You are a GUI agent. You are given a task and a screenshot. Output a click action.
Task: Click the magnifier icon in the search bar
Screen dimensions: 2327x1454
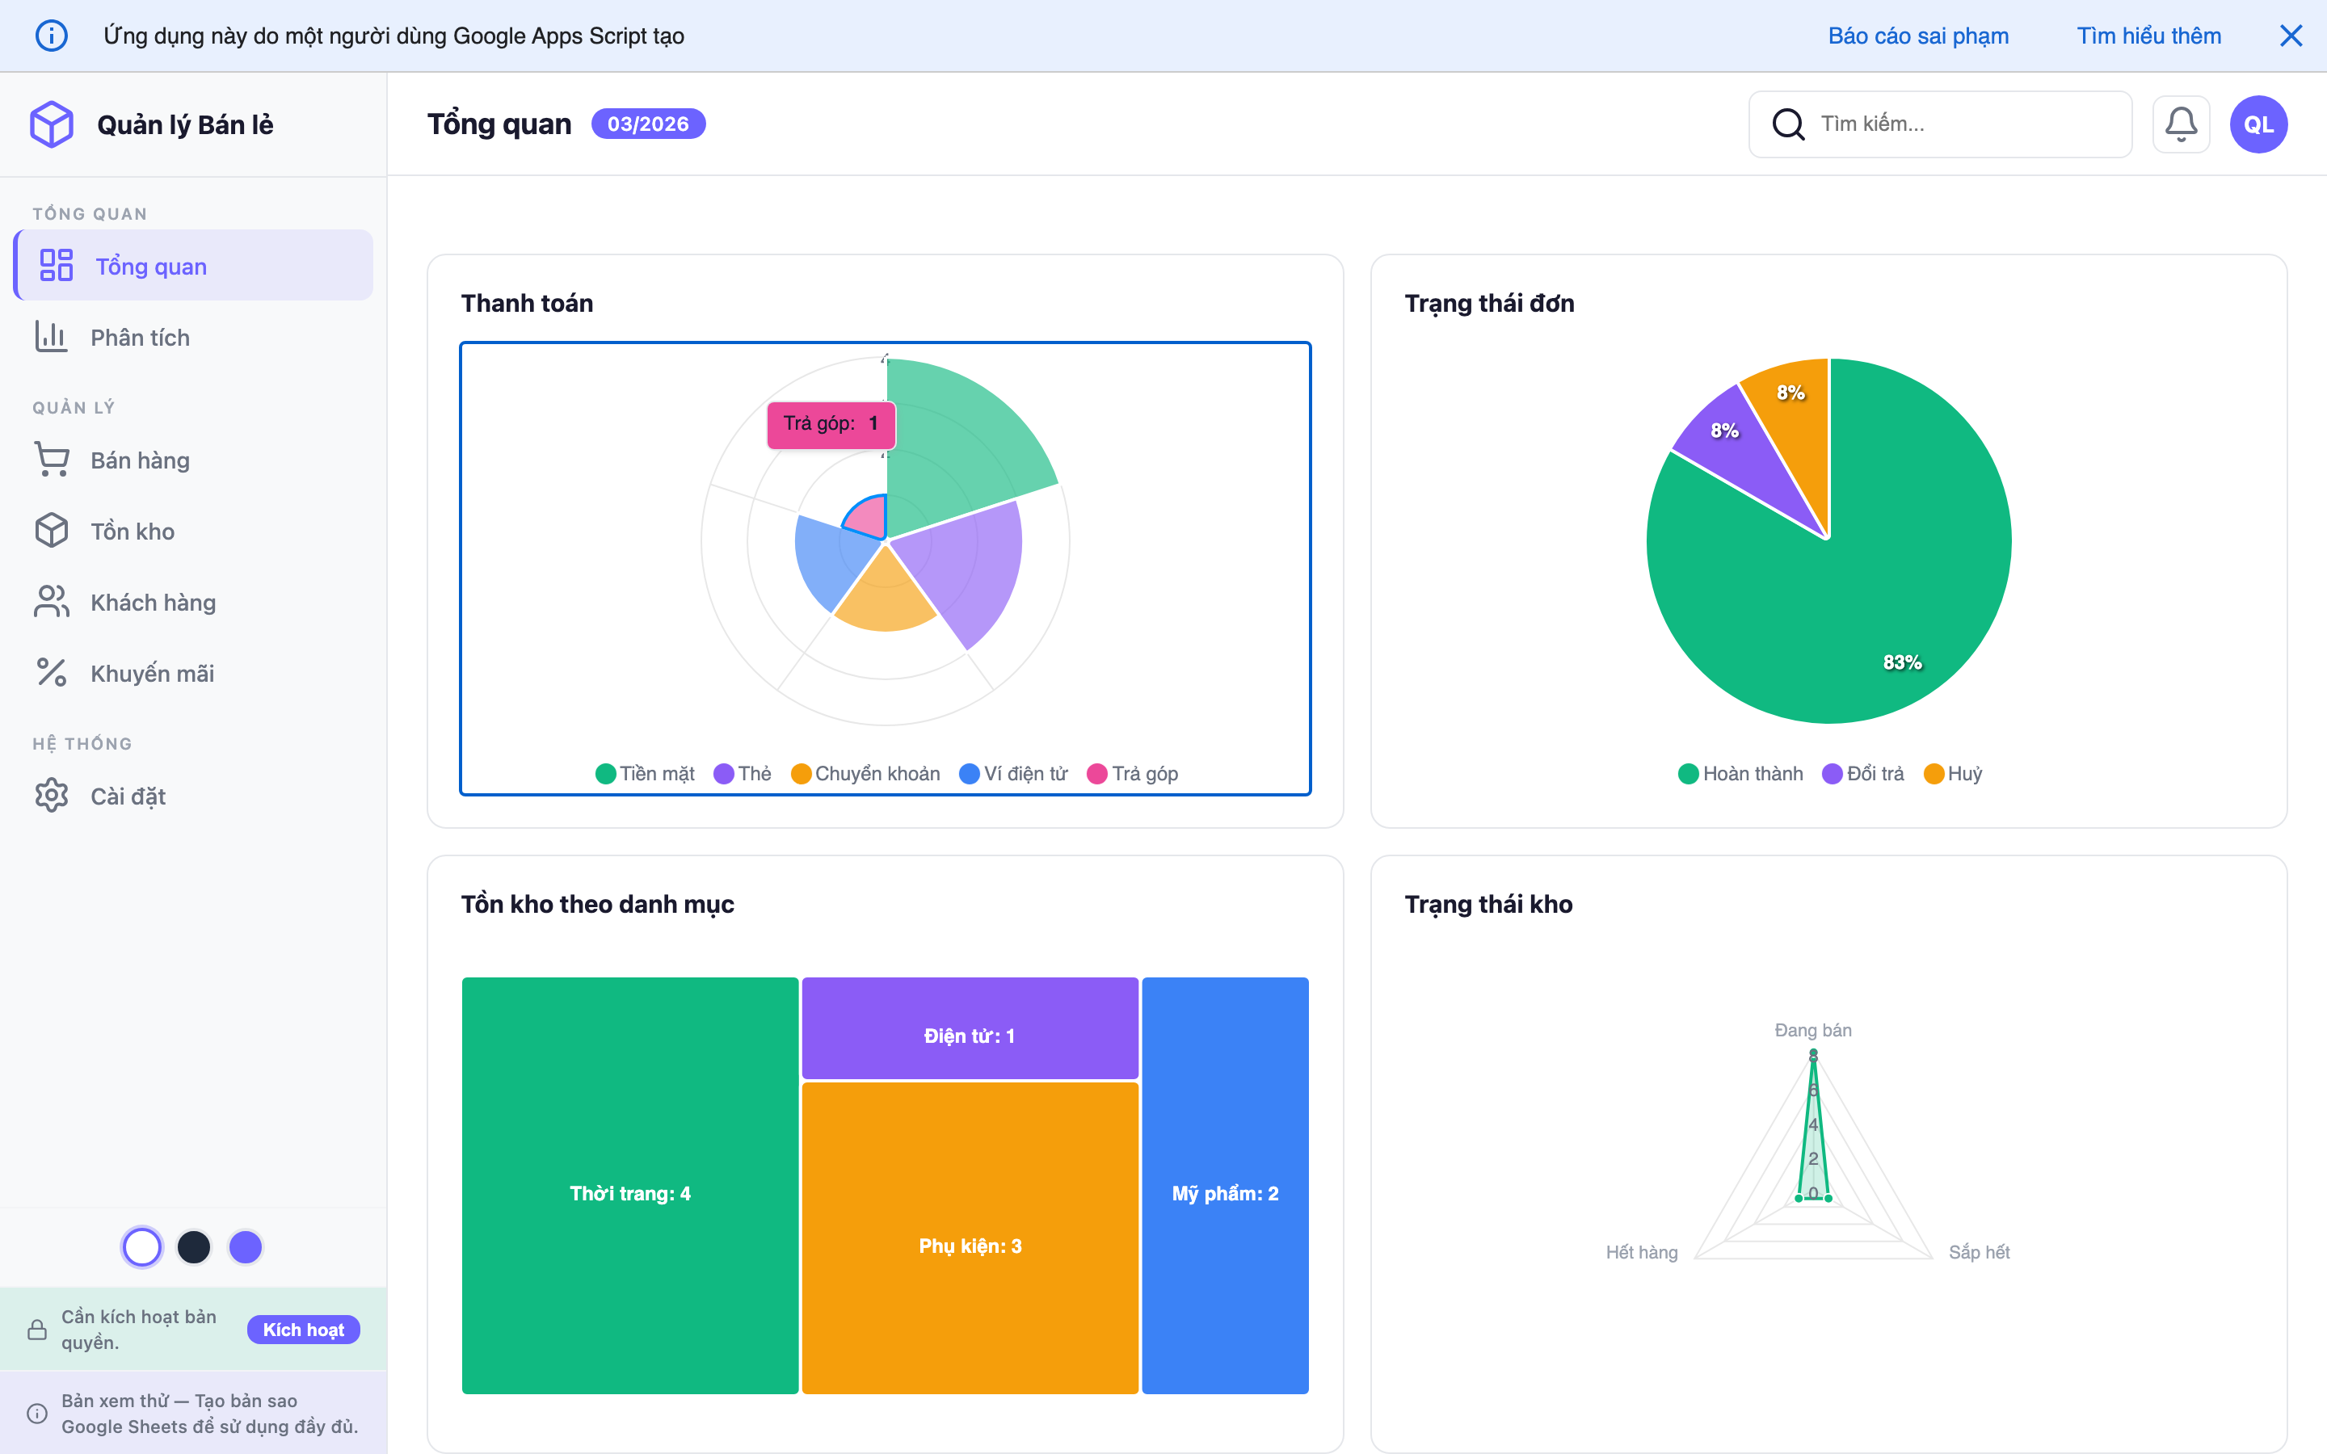click(1789, 123)
